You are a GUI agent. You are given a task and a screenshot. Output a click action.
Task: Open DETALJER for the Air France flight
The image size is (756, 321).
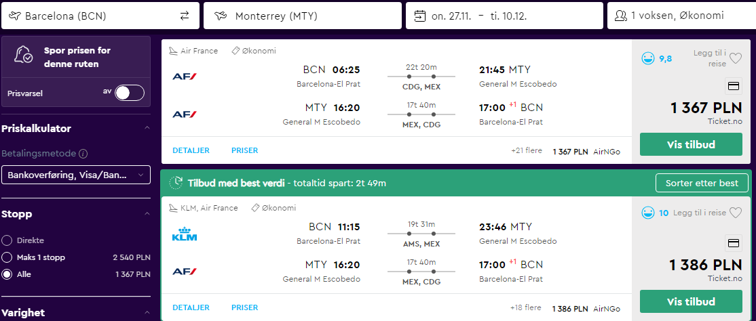[191, 150]
